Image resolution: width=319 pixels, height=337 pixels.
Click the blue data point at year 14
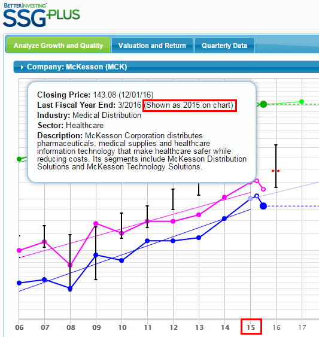point(224,218)
